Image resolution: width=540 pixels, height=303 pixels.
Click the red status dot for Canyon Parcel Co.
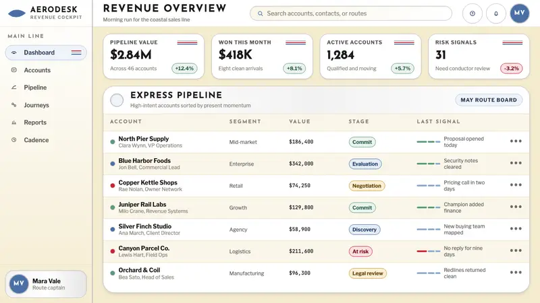112,251
